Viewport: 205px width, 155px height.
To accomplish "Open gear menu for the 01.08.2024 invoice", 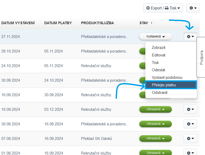I will (x=190, y=152).
